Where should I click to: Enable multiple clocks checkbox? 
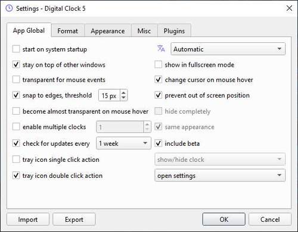click(16, 127)
